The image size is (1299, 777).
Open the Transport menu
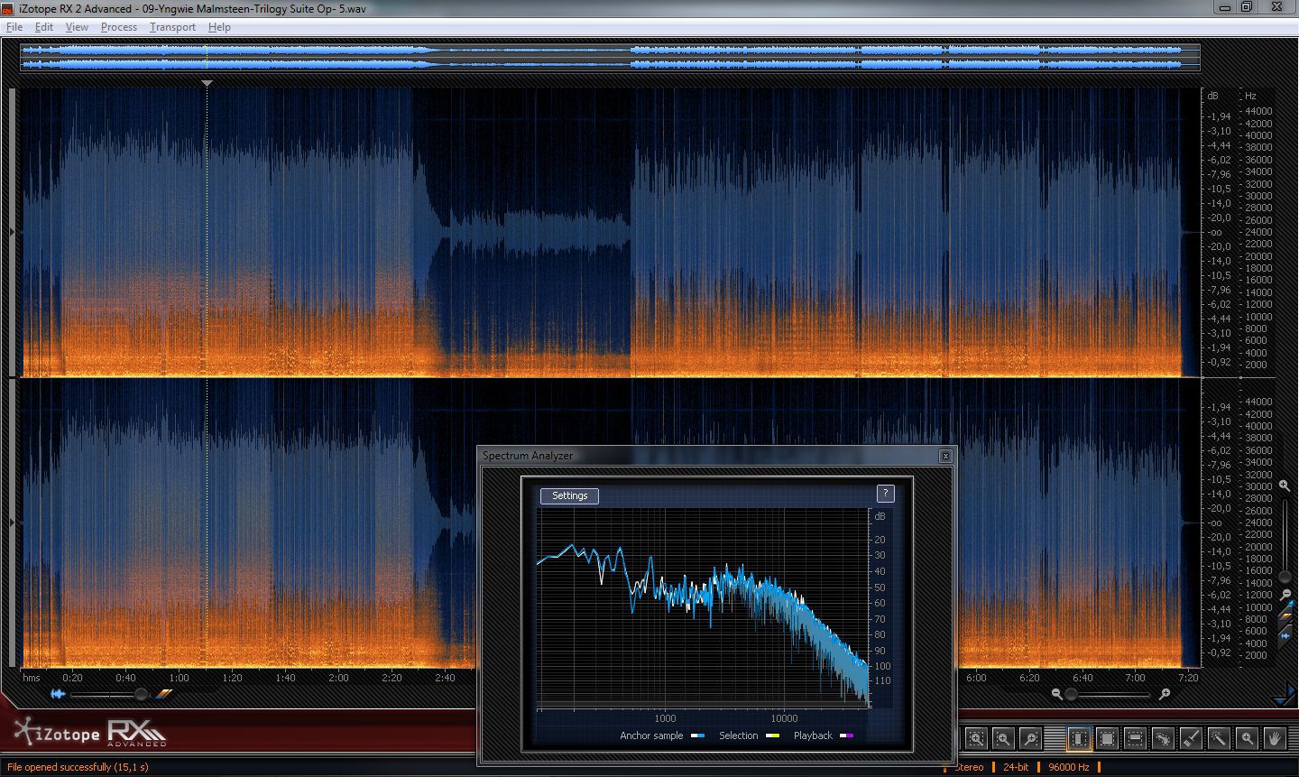[x=172, y=27]
